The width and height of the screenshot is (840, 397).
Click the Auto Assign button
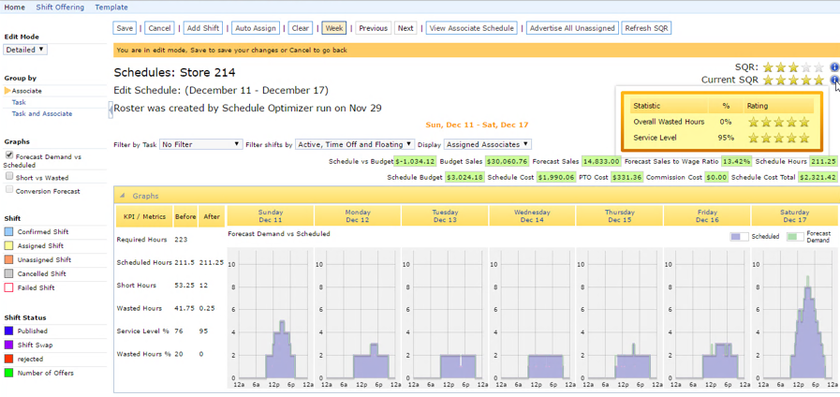coord(256,28)
